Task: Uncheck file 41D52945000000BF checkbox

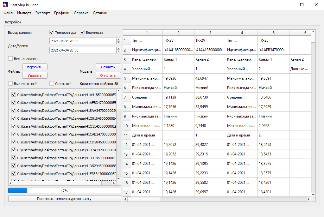Action: tap(14, 166)
